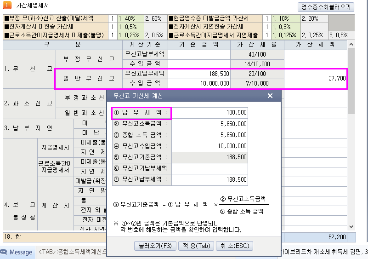Click the orange number 1 section icon
The height and width of the screenshot is (259, 368).
(7, 5)
